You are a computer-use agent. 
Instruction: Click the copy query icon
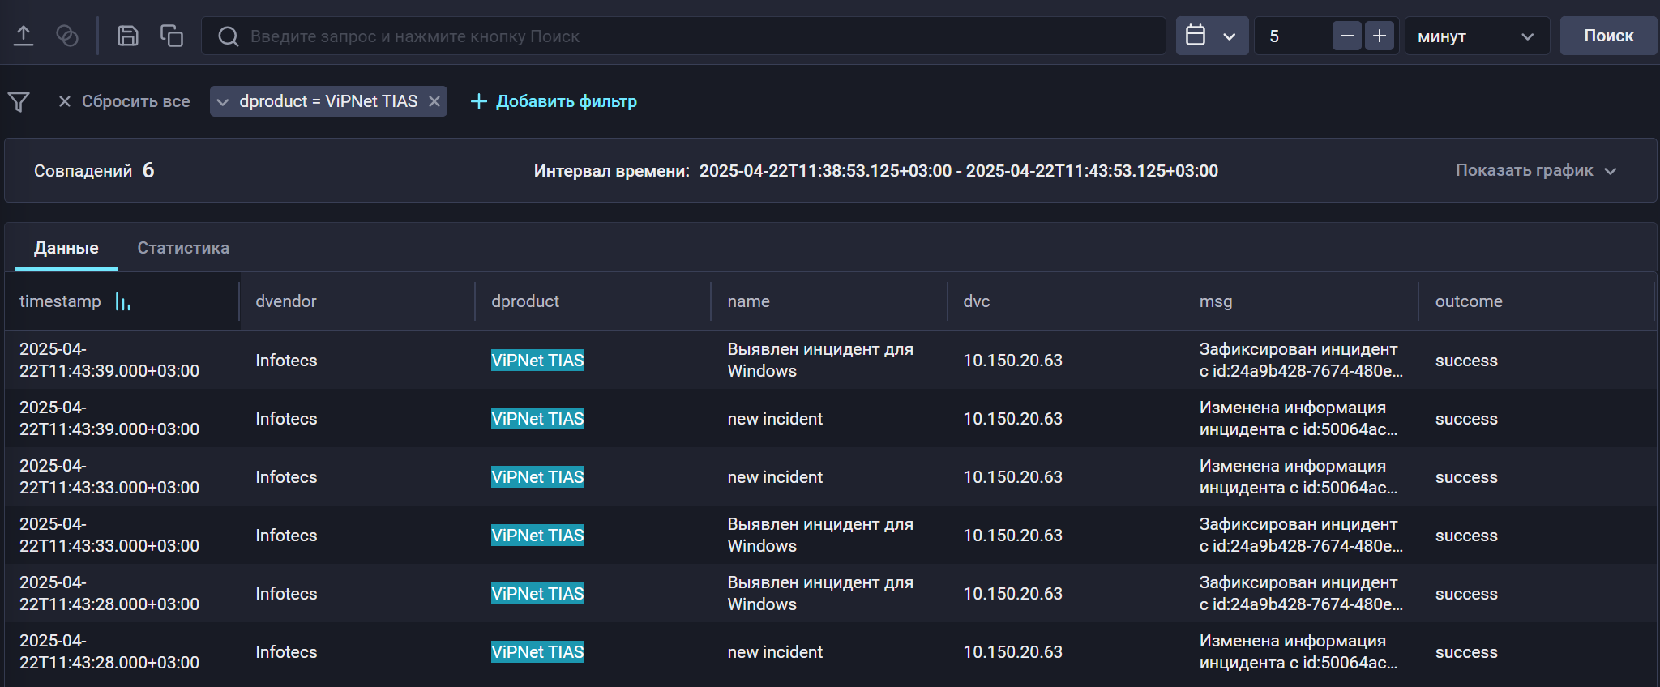click(171, 36)
